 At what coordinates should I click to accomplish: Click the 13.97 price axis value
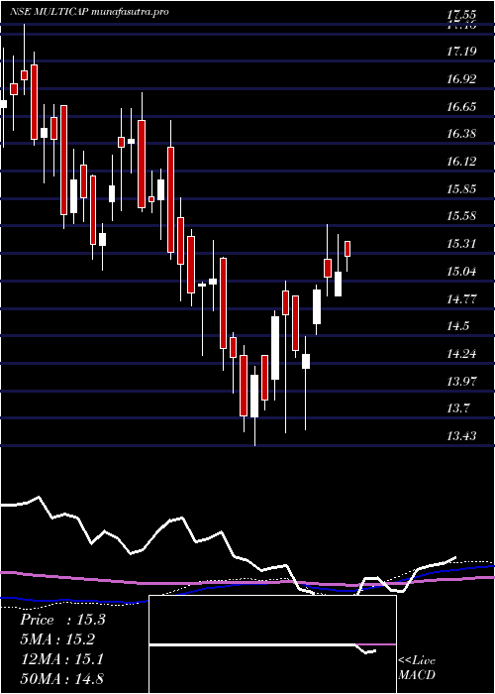pyautogui.click(x=461, y=381)
